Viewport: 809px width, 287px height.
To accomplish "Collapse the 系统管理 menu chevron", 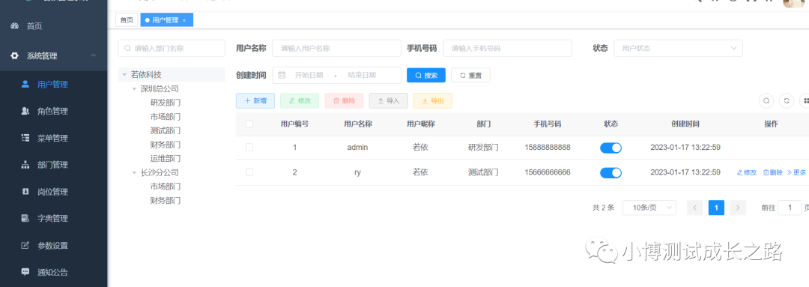I will click(x=94, y=55).
